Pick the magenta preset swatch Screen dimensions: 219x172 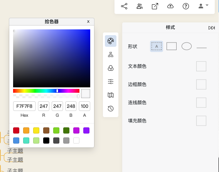(76, 130)
